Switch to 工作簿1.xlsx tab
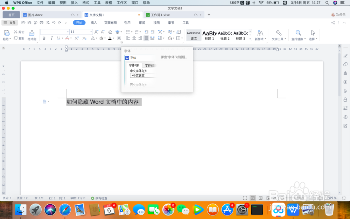350x219 pixels. 174,15
